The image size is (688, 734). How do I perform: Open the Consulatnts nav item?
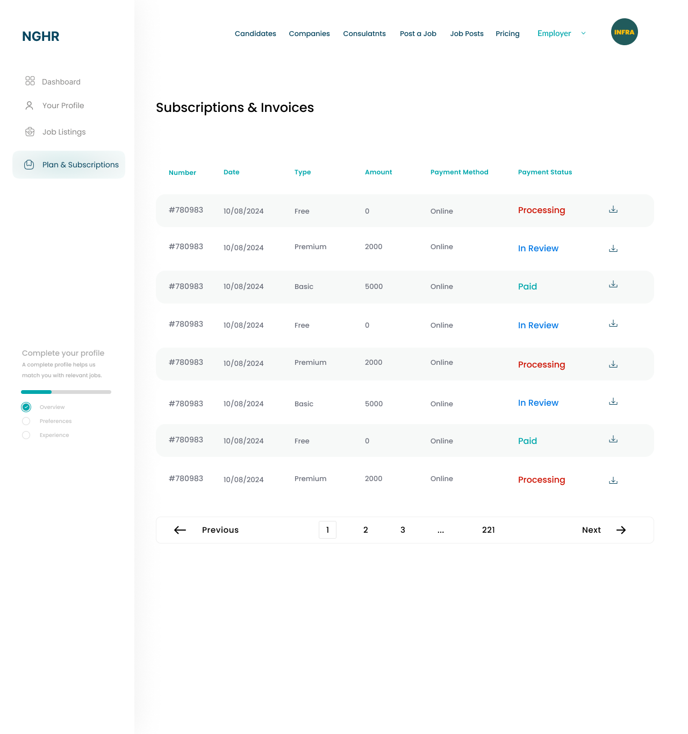364,33
